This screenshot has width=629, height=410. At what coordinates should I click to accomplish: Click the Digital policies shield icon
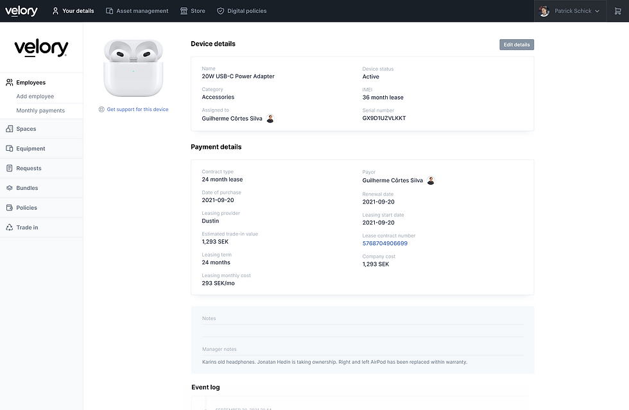tap(220, 11)
